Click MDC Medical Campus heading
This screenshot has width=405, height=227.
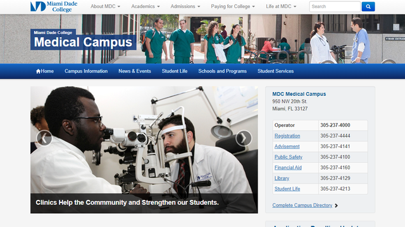pos(299,94)
